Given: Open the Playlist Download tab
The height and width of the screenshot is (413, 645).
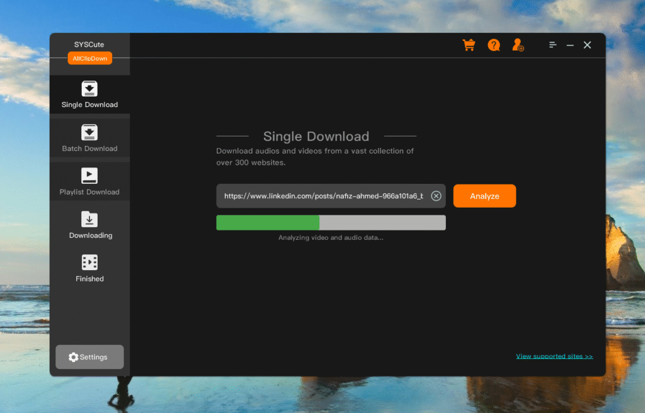Looking at the screenshot, I should click(x=89, y=181).
